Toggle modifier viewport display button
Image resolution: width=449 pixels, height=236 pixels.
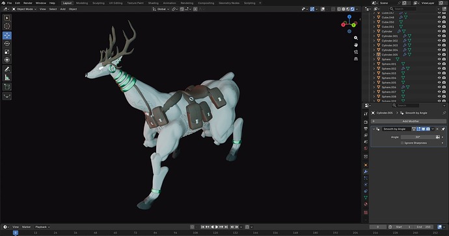click(x=423, y=129)
